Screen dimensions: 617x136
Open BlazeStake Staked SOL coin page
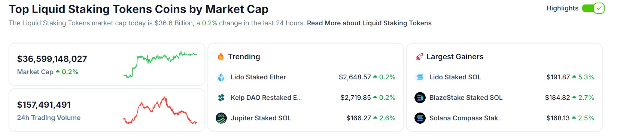click(466, 98)
